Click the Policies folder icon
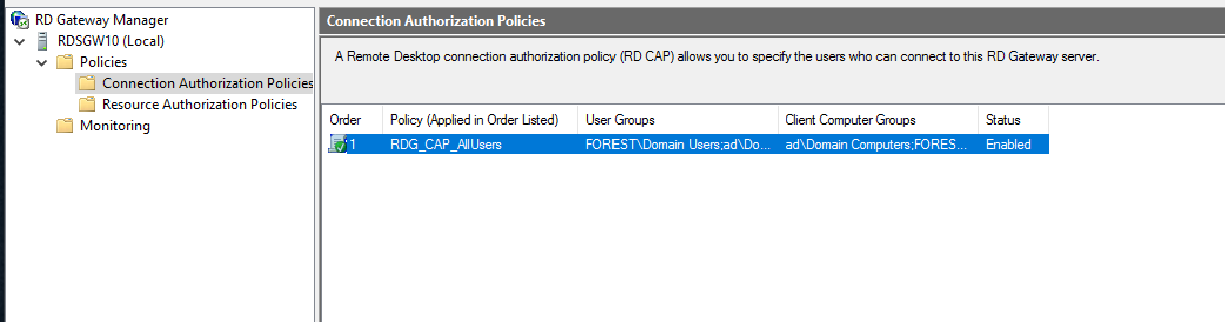The height and width of the screenshot is (322, 1225). click(x=65, y=62)
